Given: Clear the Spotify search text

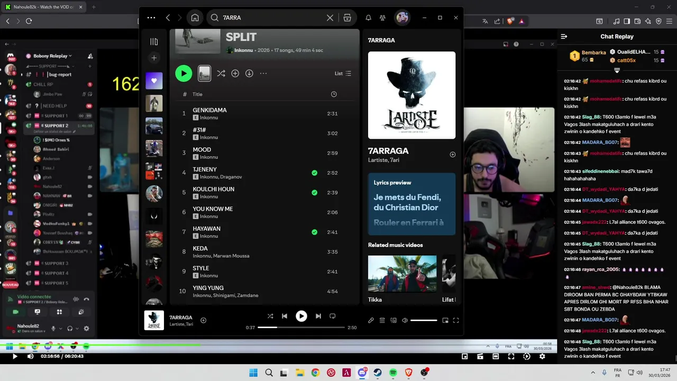Looking at the screenshot, I should (x=330, y=17).
